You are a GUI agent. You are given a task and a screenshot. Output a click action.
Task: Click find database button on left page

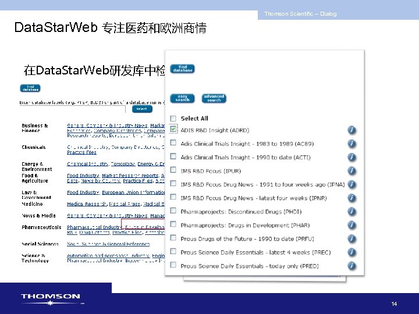30,88
